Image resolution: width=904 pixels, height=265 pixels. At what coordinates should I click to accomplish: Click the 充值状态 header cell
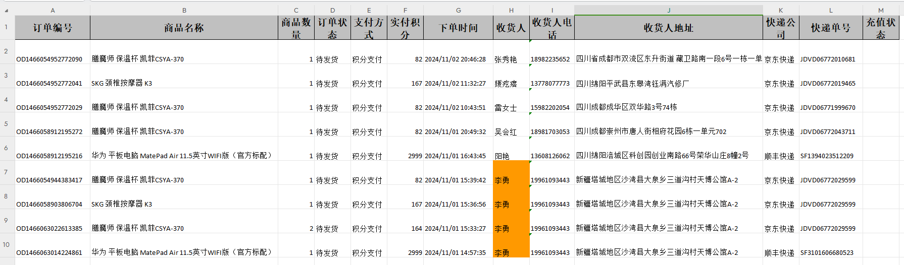(x=881, y=28)
